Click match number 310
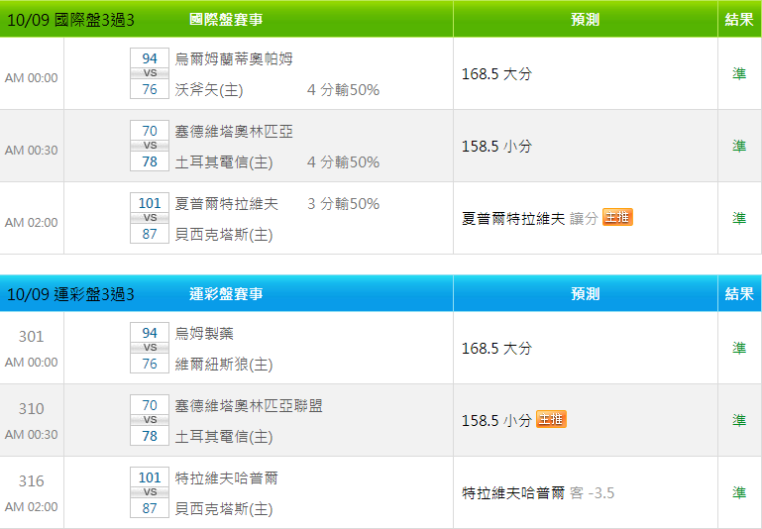 (31, 408)
